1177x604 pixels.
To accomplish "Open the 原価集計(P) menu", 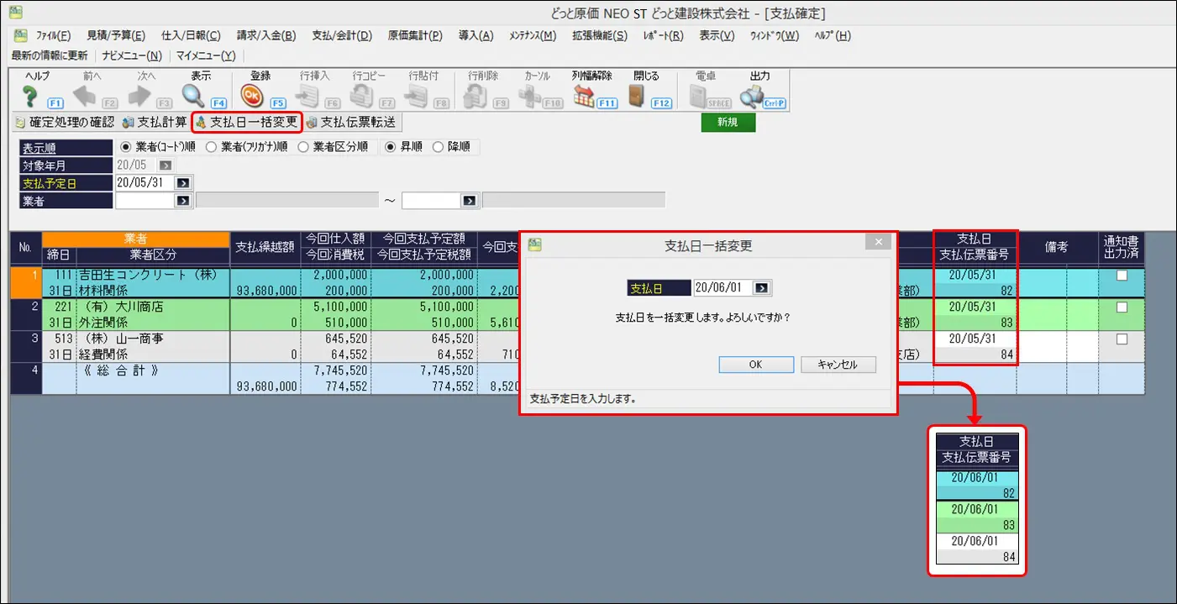I will [x=415, y=36].
